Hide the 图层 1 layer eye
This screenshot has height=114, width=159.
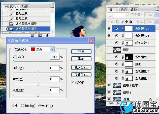point(109,92)
